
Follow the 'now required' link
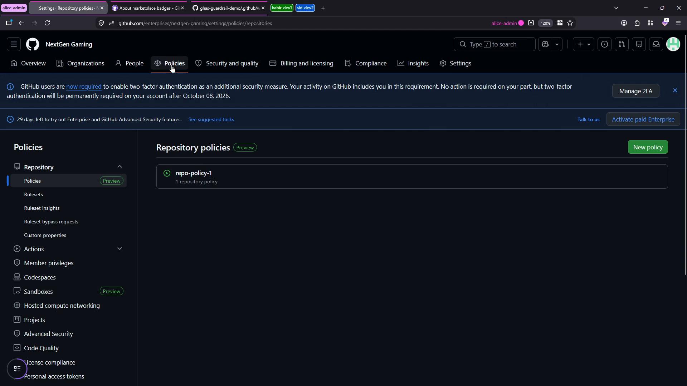(84, 86)
